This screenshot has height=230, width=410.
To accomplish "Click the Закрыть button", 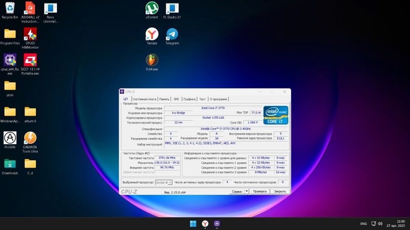I will [x=280, y=191].
